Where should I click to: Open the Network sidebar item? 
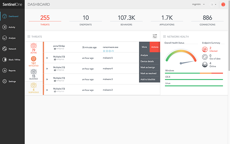tap(12, 49)
